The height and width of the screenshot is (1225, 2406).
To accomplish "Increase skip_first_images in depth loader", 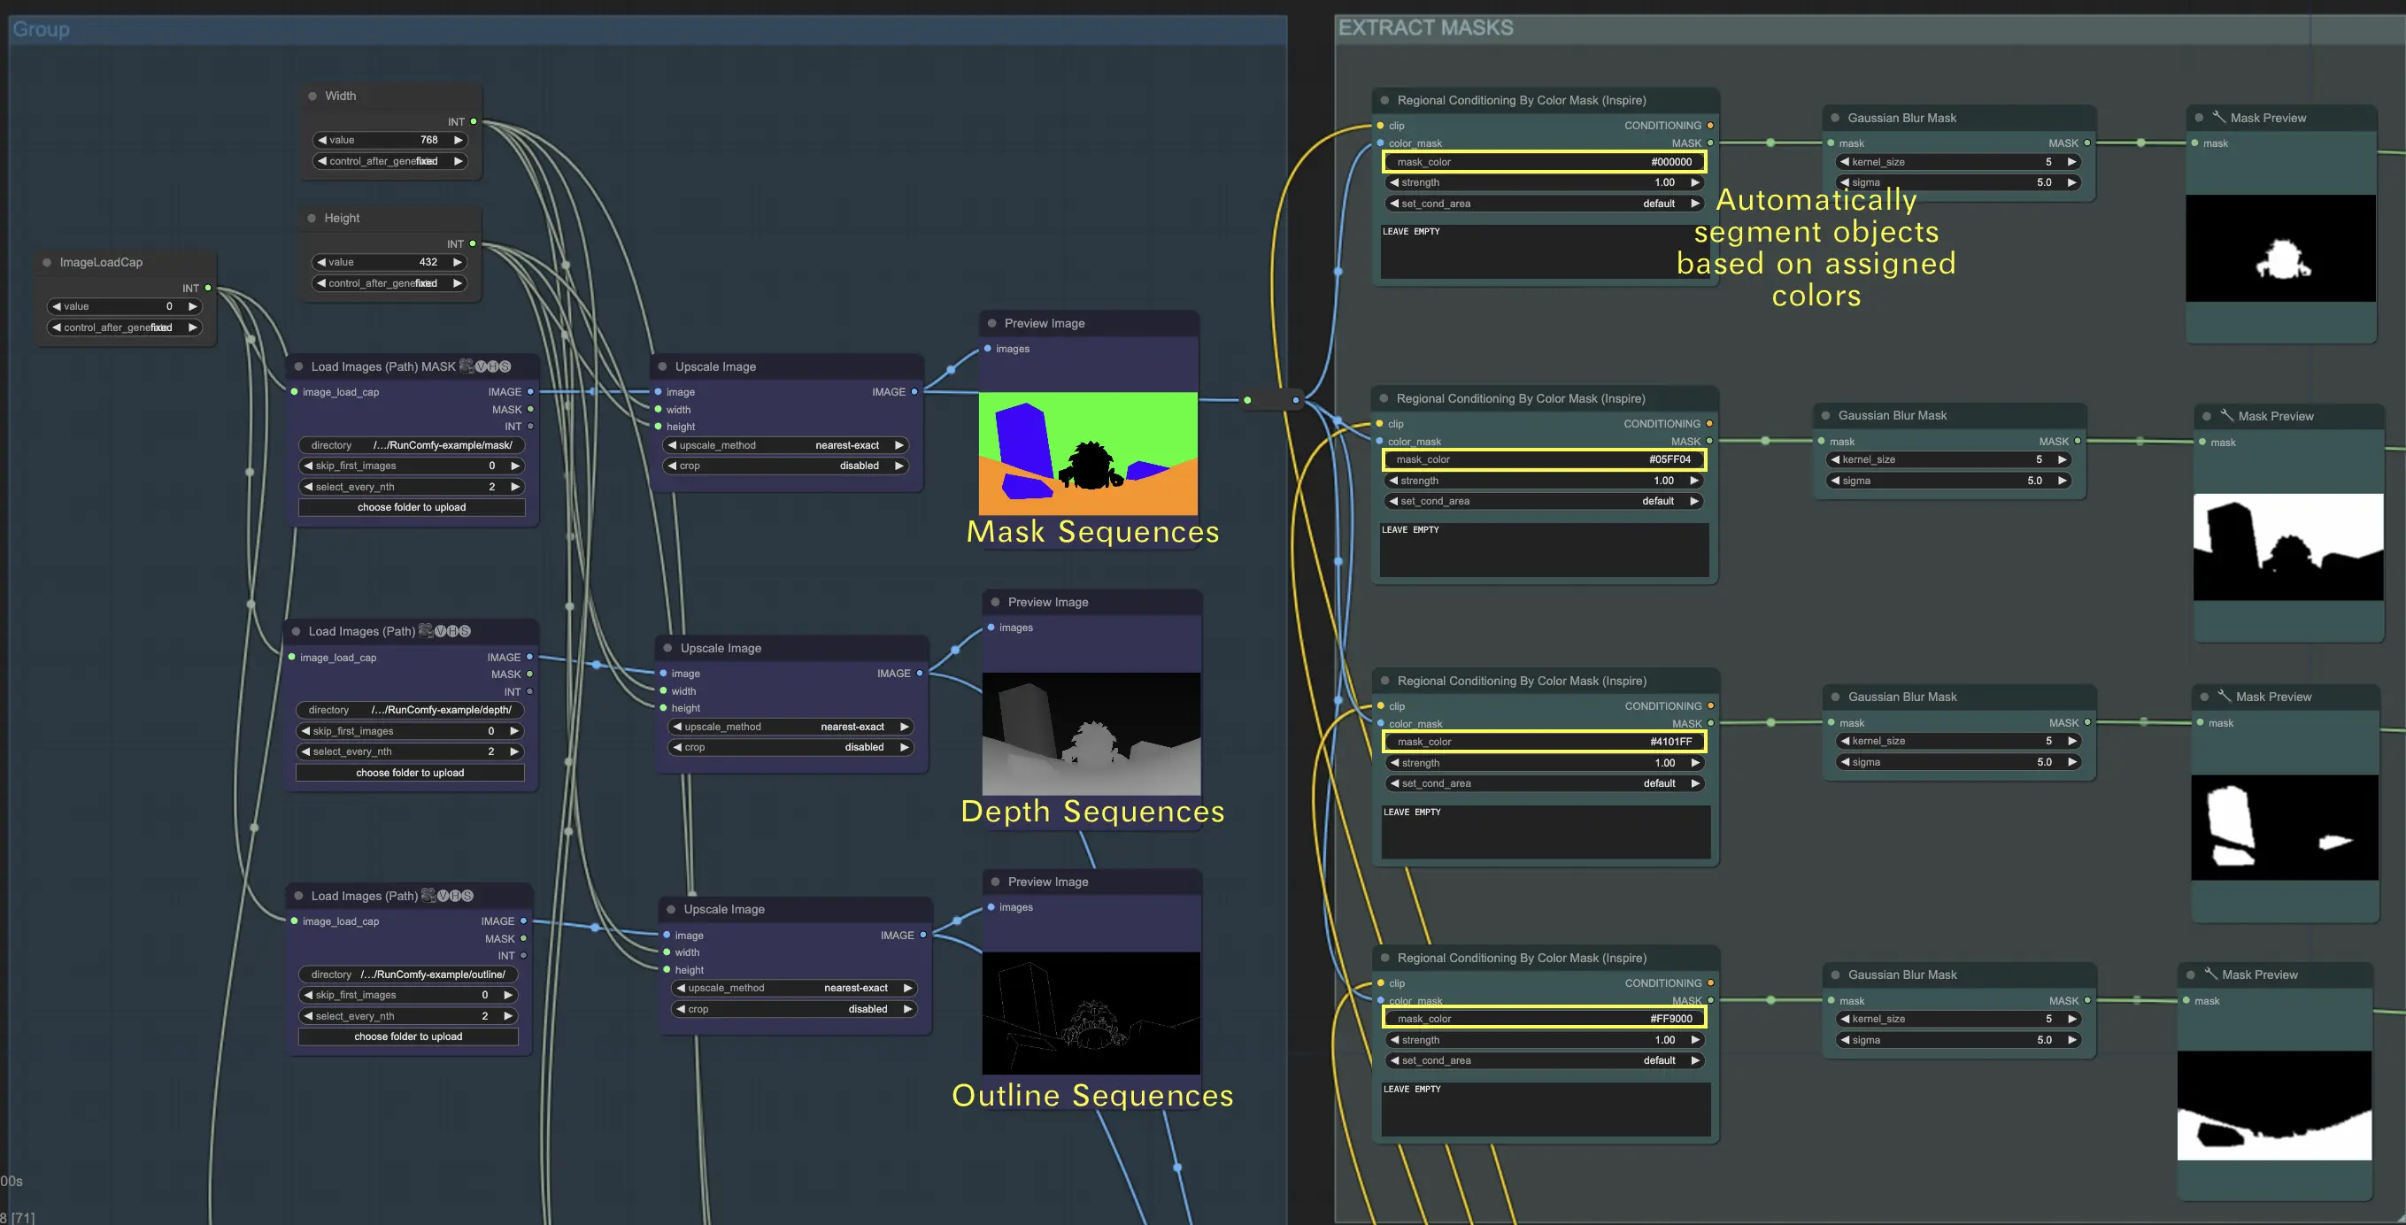I will pos(513,731).
